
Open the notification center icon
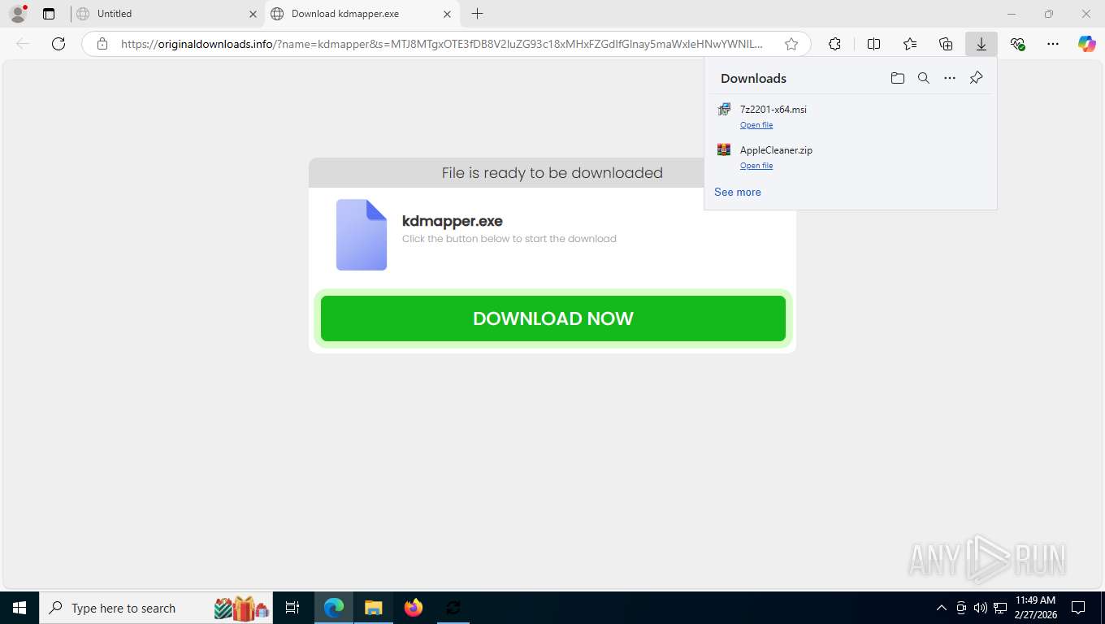[x=1078, y=608]
